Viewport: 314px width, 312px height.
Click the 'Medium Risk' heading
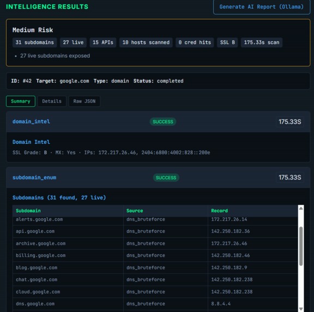[x=33, y=30]
